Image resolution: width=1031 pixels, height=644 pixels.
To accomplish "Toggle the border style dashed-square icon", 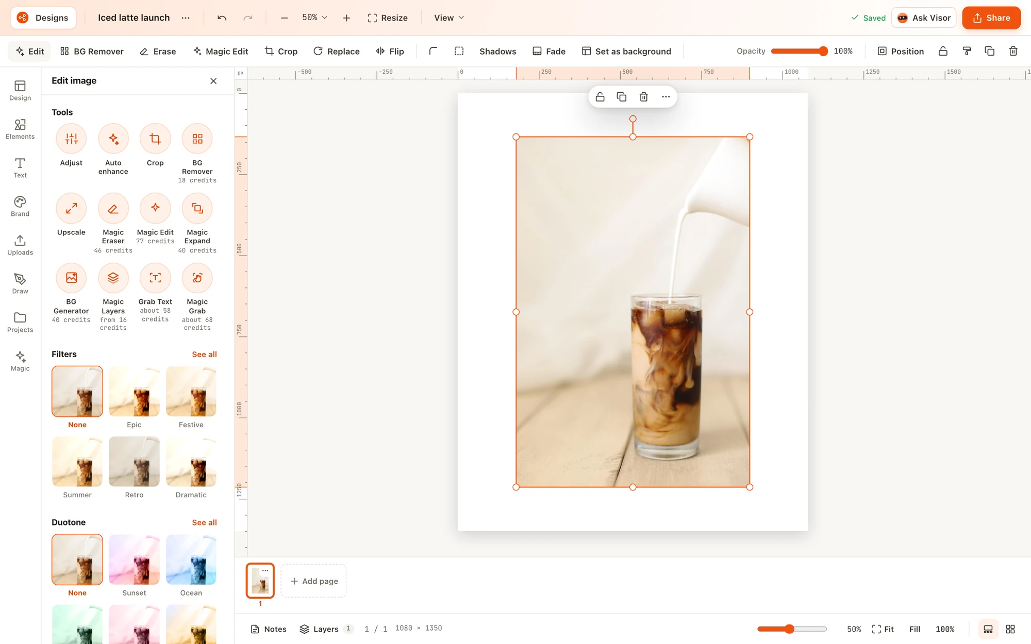I will pyautogui.click(x=459, y=51).
